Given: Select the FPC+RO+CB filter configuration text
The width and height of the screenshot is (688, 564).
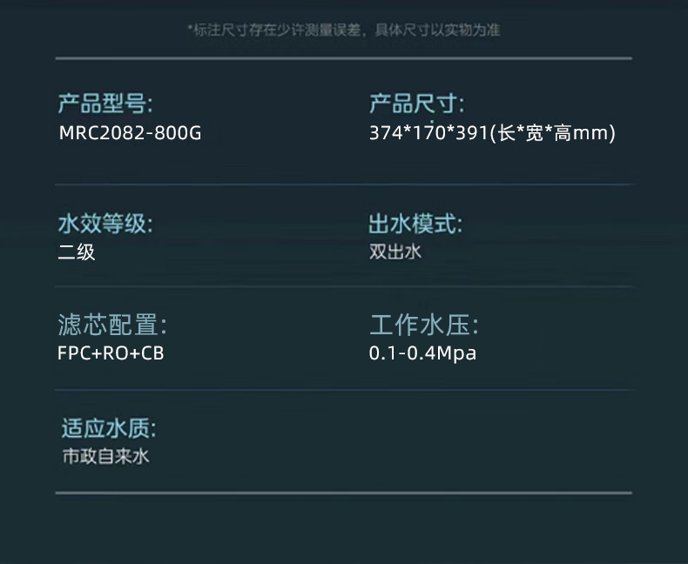Looking at the screenshot, I should click(111, 353).
